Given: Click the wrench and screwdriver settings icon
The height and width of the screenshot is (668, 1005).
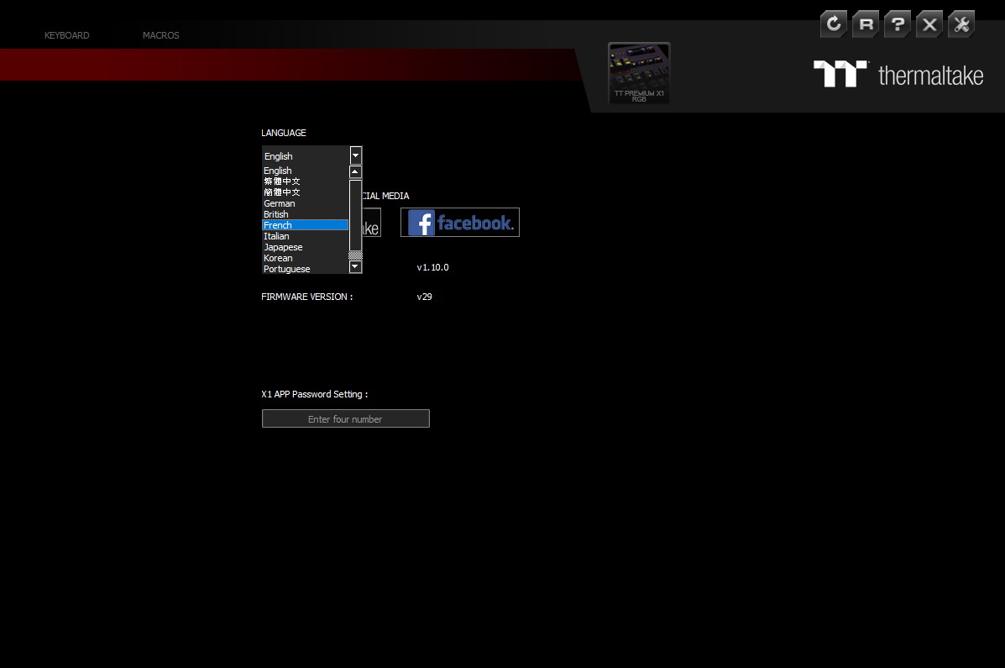Looking at the screenshot, I should (961, 24).
